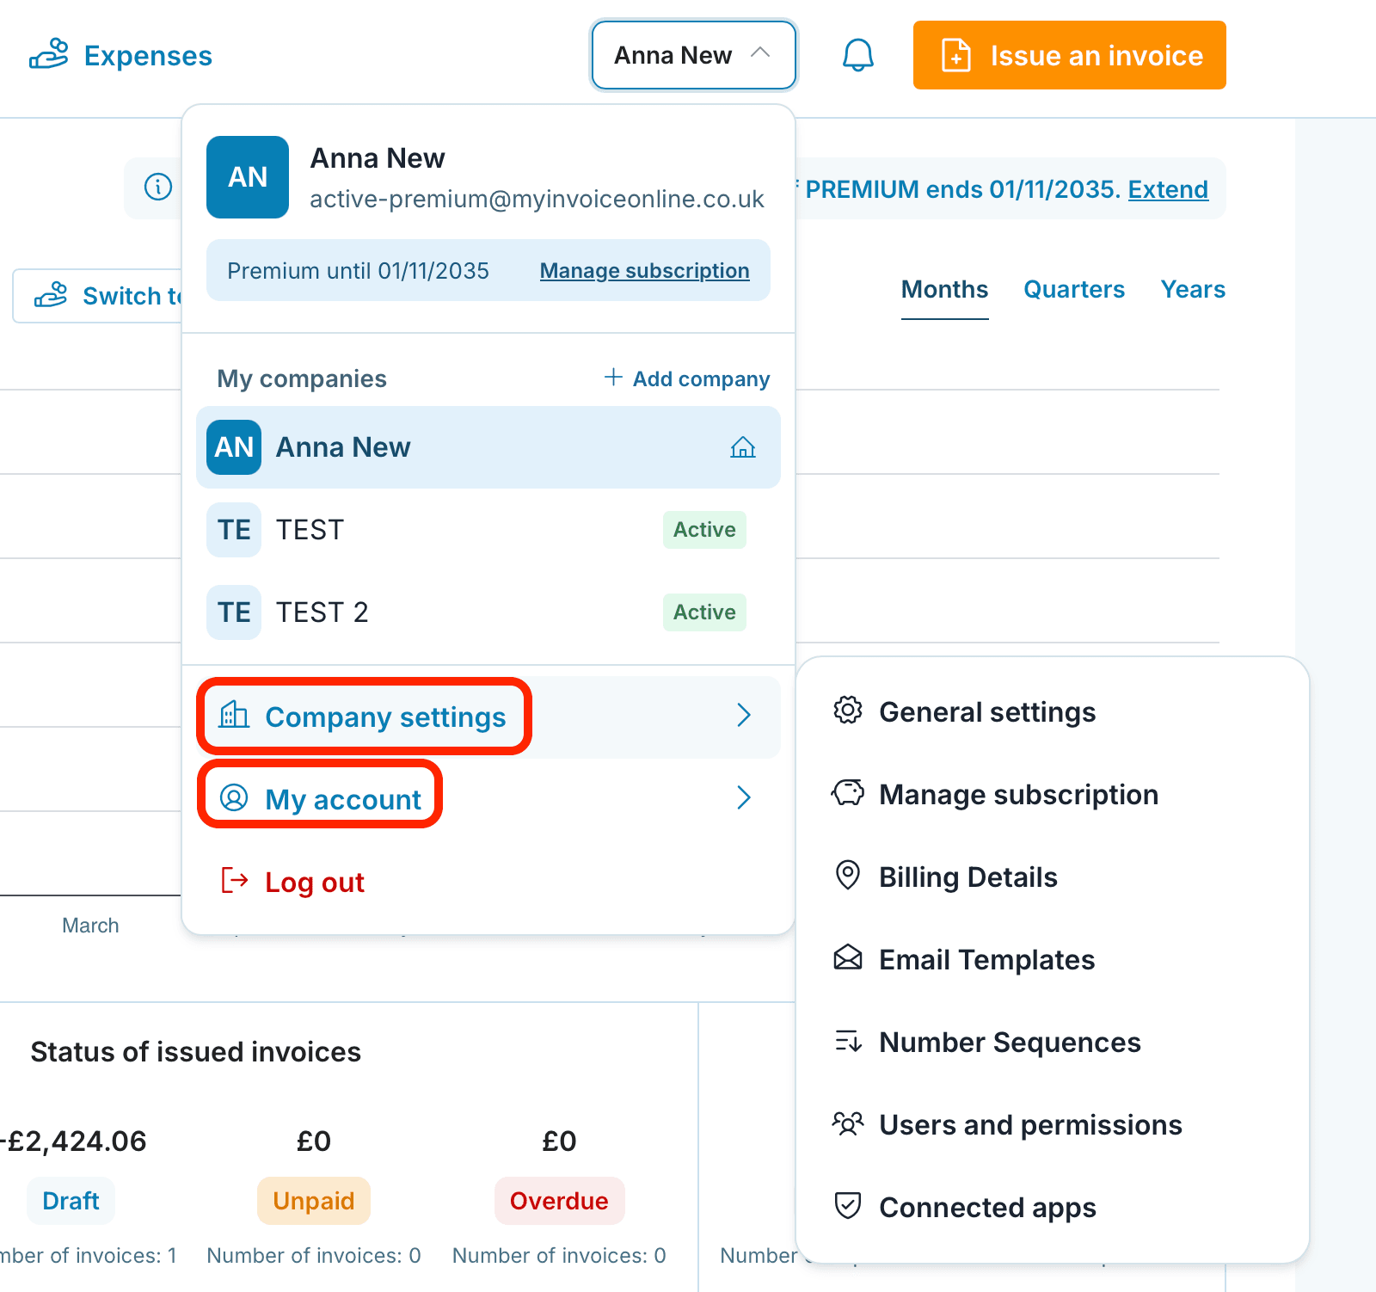Click the building icon beside Company settings

tap(234, 715)
